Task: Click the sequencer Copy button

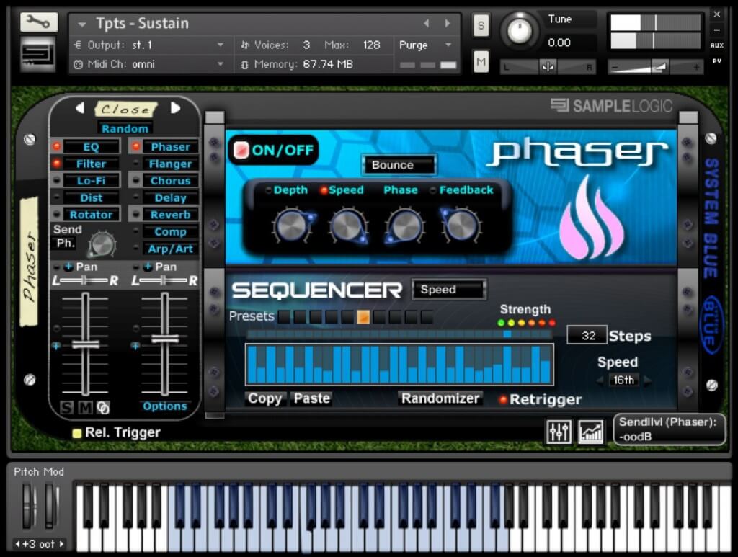Action: pyautogui.click(x=265, y=398)
